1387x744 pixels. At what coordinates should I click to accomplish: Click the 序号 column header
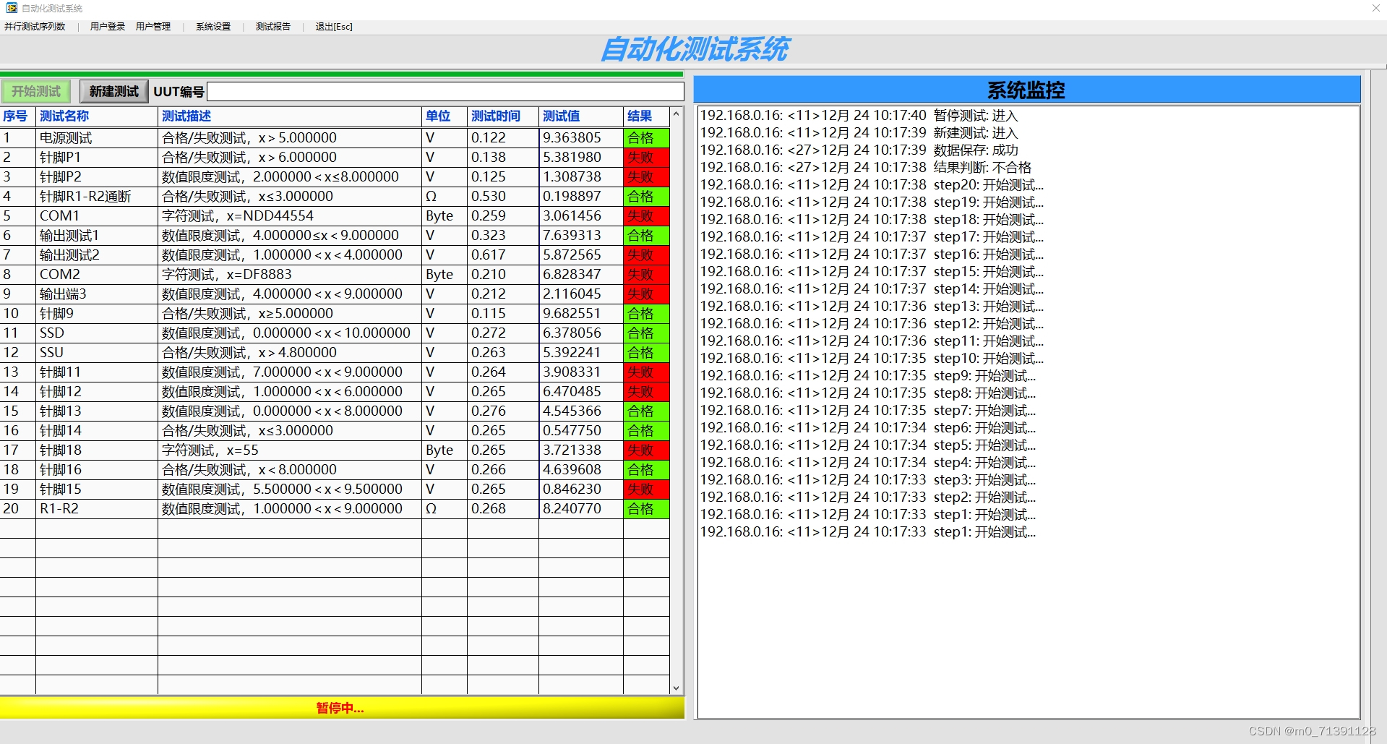17,116
